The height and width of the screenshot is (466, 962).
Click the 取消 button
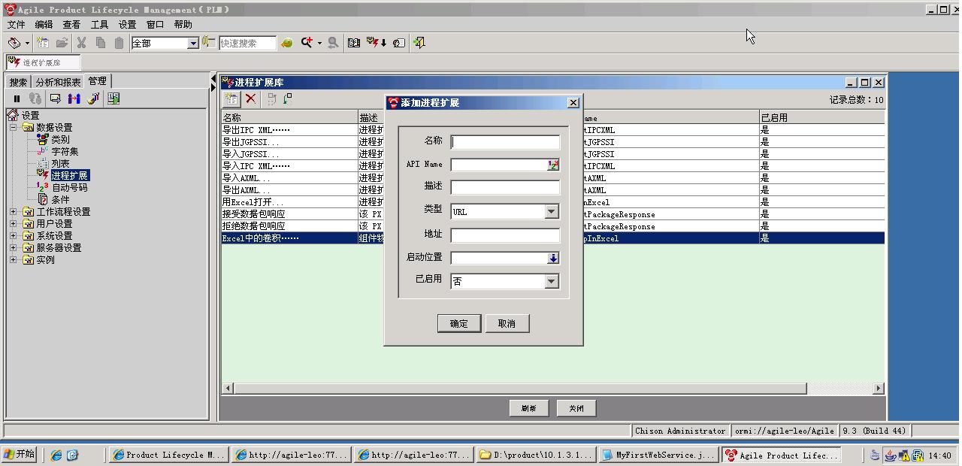tap(507, 323)
